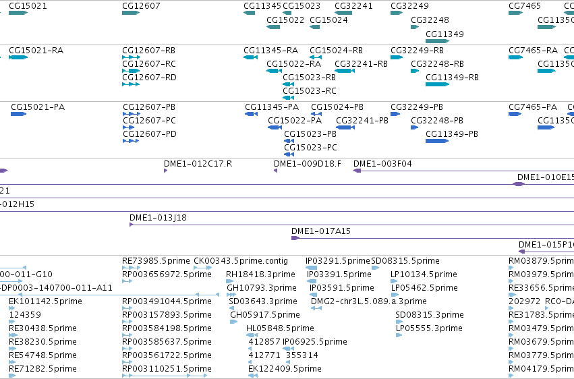The width and height of the screenshot is (574, 379).
Task: Select transcript CG32248-RB
Action: 415,71
